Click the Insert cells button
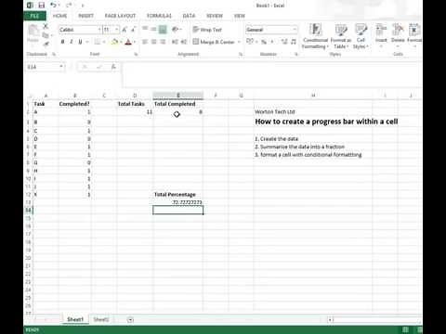Image resolution: width=446 pixels, height=334 pixels. click(381, 35)
